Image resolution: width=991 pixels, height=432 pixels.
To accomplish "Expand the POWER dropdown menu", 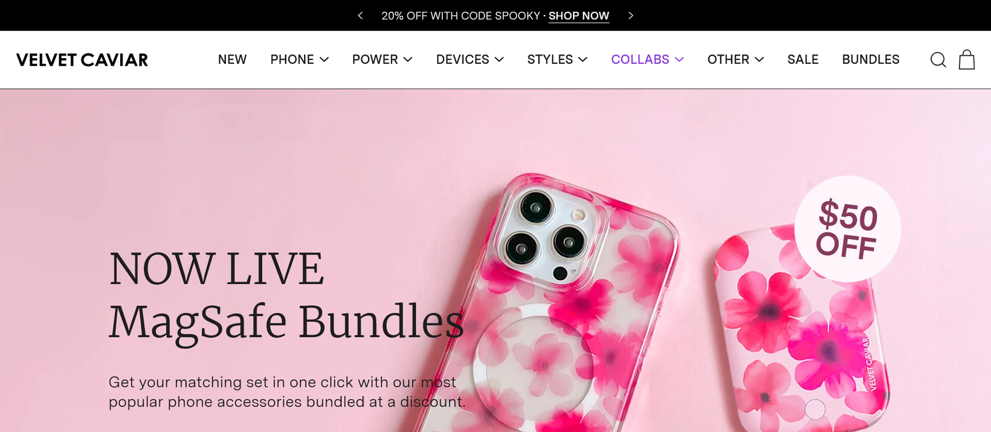I will [382, 59].
